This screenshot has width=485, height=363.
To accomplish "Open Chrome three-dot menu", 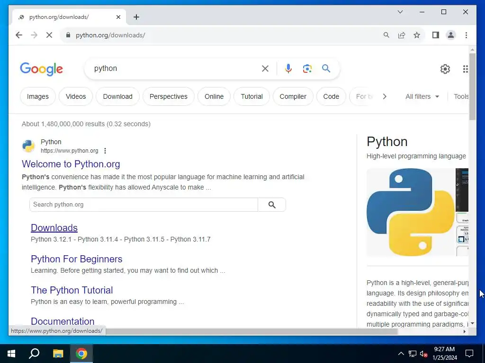I will (466, 35).
